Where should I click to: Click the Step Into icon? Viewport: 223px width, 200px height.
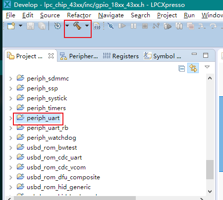pyautogui.click(x=202, y=26)
